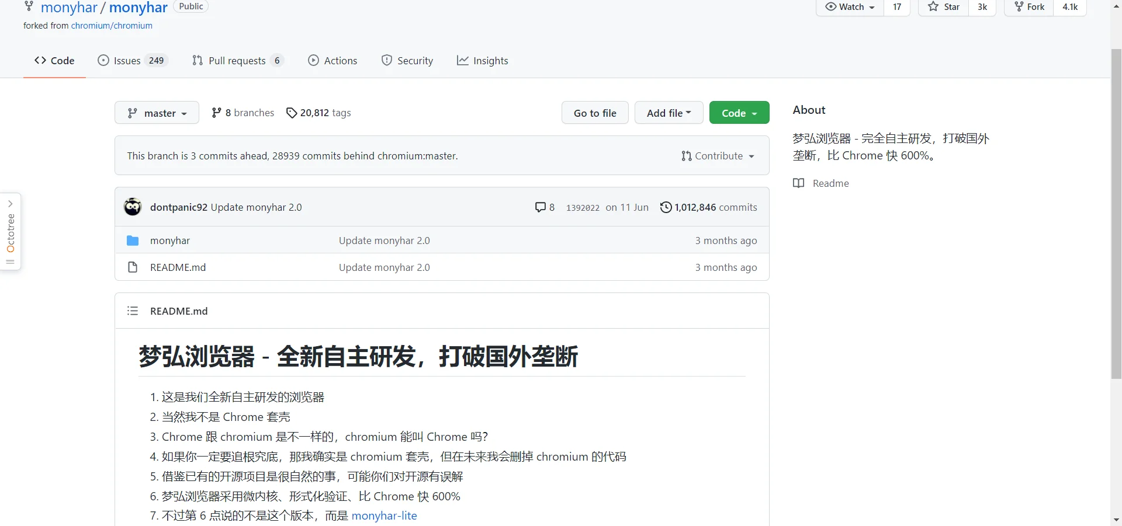Screen dimensions: 1122x526
Task: Open the monyhar-lite link in README
Action: pyautogui.click(x=385, y=515)
